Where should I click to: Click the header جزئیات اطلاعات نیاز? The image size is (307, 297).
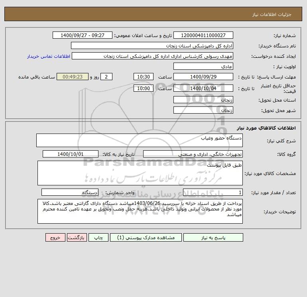point(272,14)
